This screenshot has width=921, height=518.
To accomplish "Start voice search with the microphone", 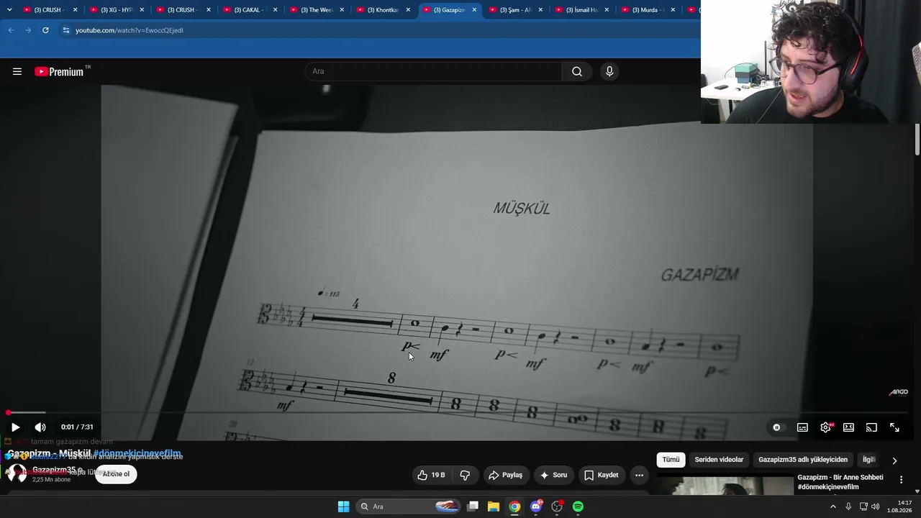I will tap(609, 71).
